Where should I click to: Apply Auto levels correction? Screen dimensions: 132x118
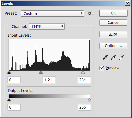(113, 34)
